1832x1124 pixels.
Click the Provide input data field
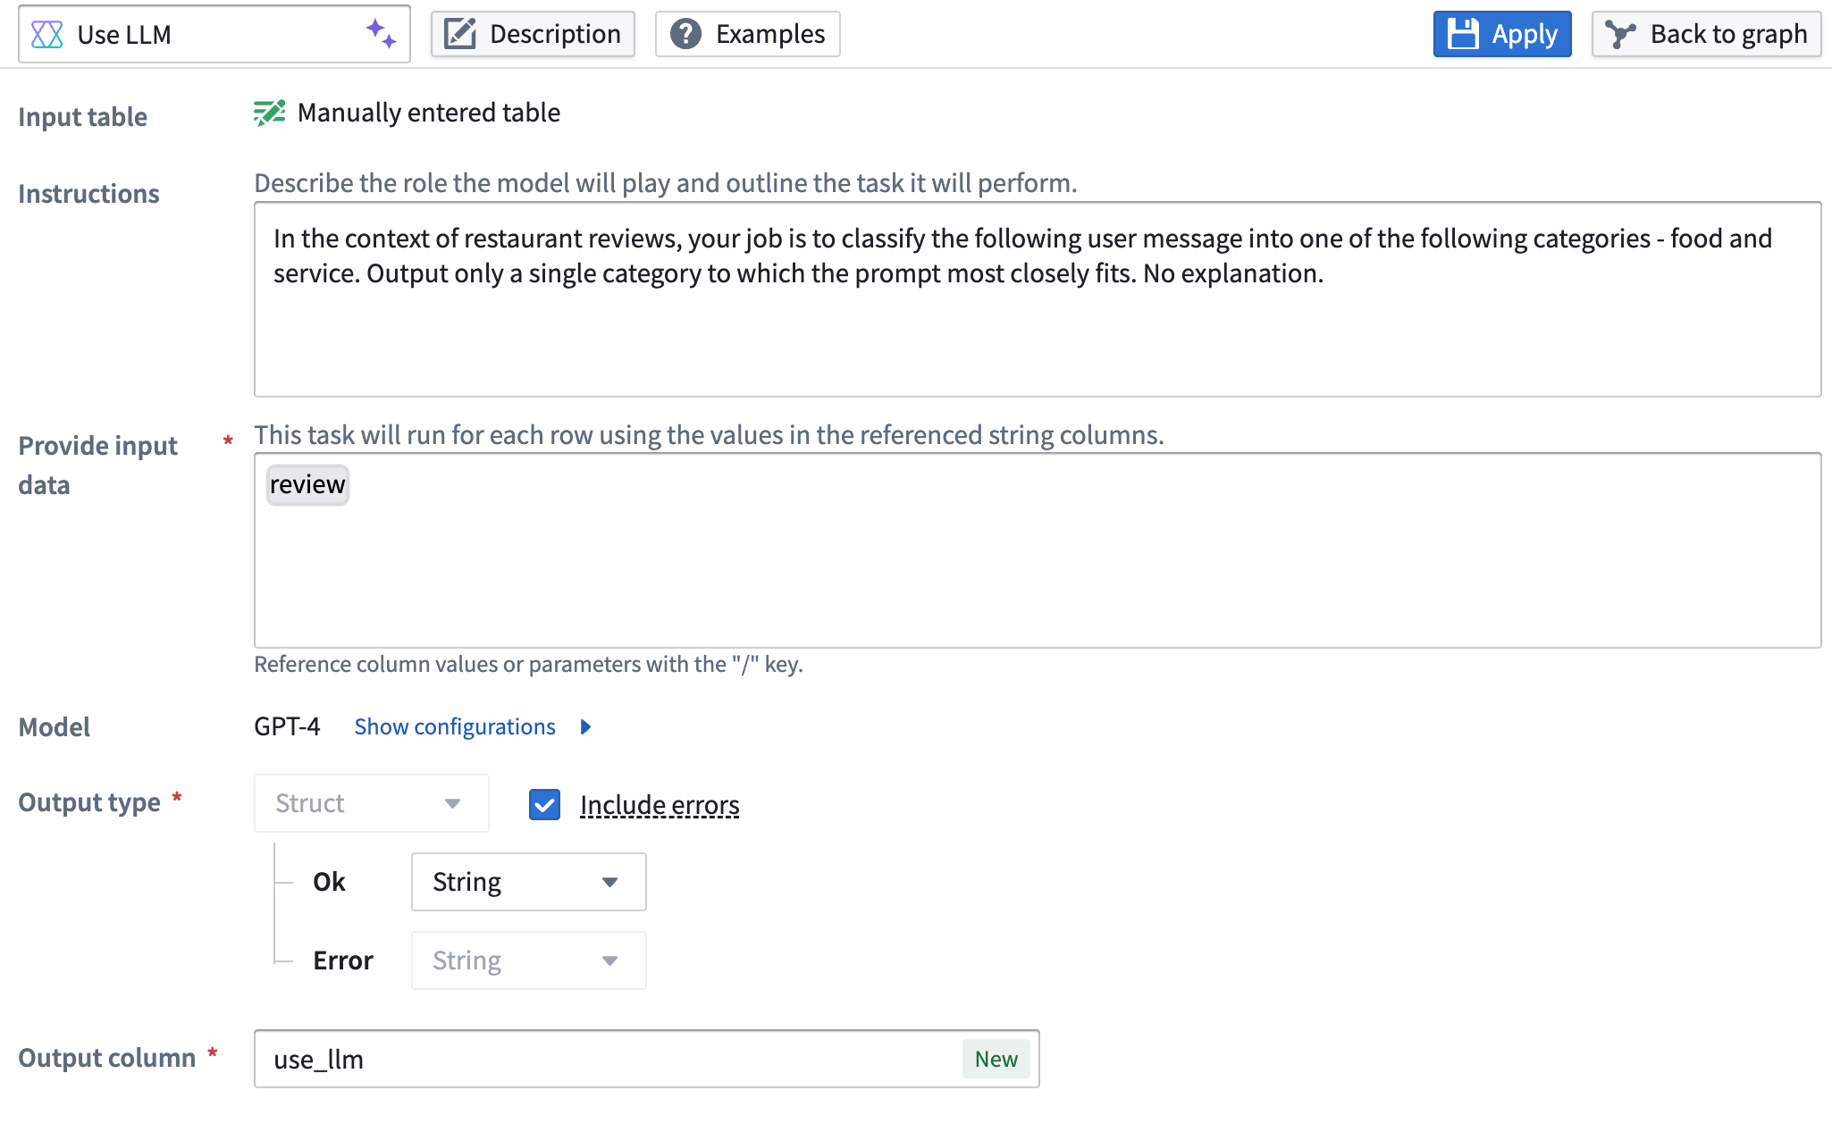pyautogui.click(x=1038, y=550)
